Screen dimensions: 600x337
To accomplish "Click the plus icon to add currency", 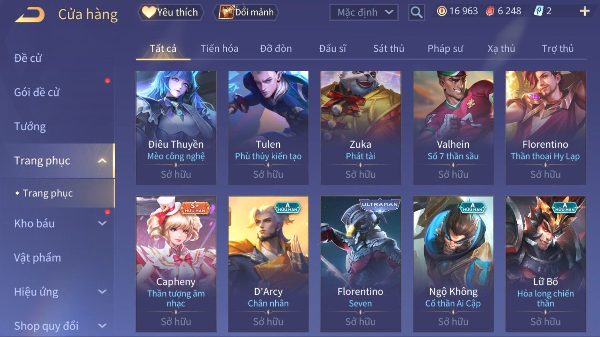I will (584, 11).
